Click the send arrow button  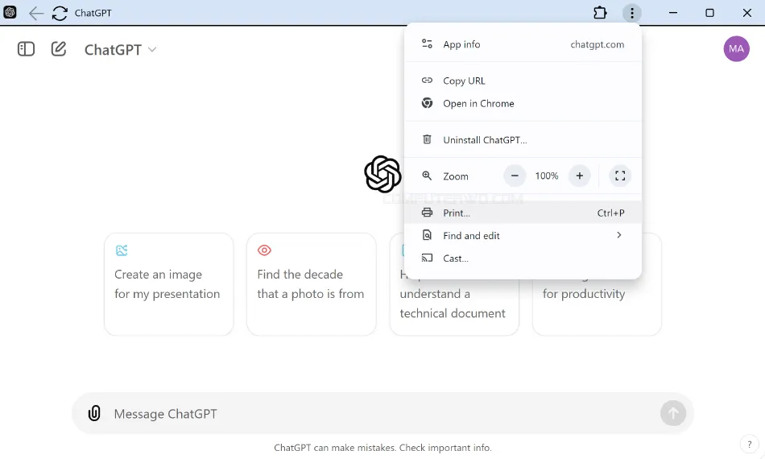pos(673,413)
